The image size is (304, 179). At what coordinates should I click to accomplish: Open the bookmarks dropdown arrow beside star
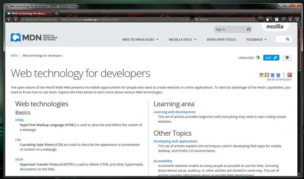[x=271, y=19]
